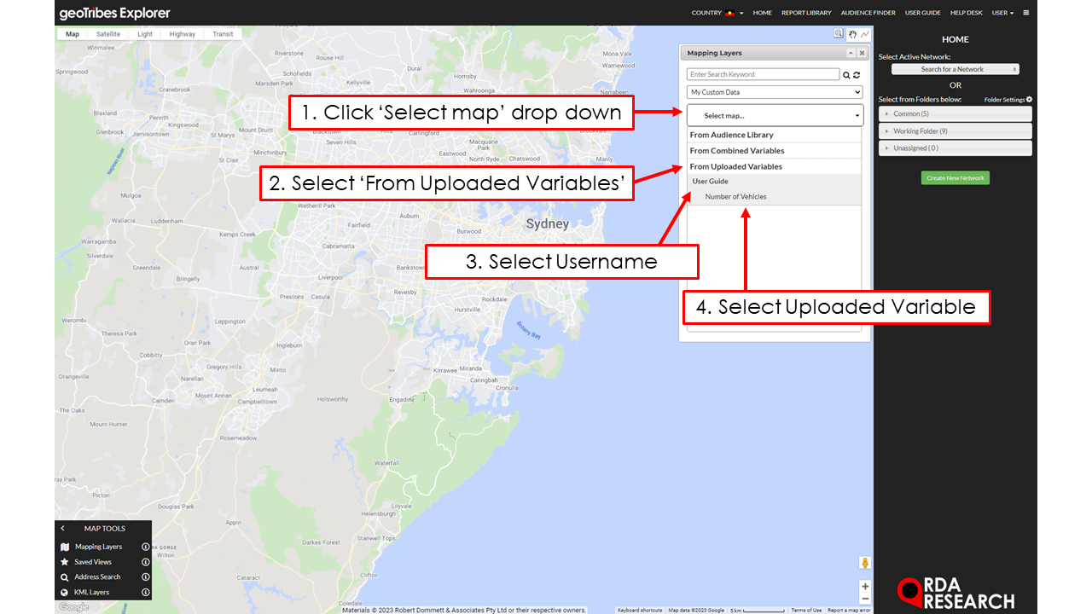Click the Address Search tool label

tap(97, 577)
